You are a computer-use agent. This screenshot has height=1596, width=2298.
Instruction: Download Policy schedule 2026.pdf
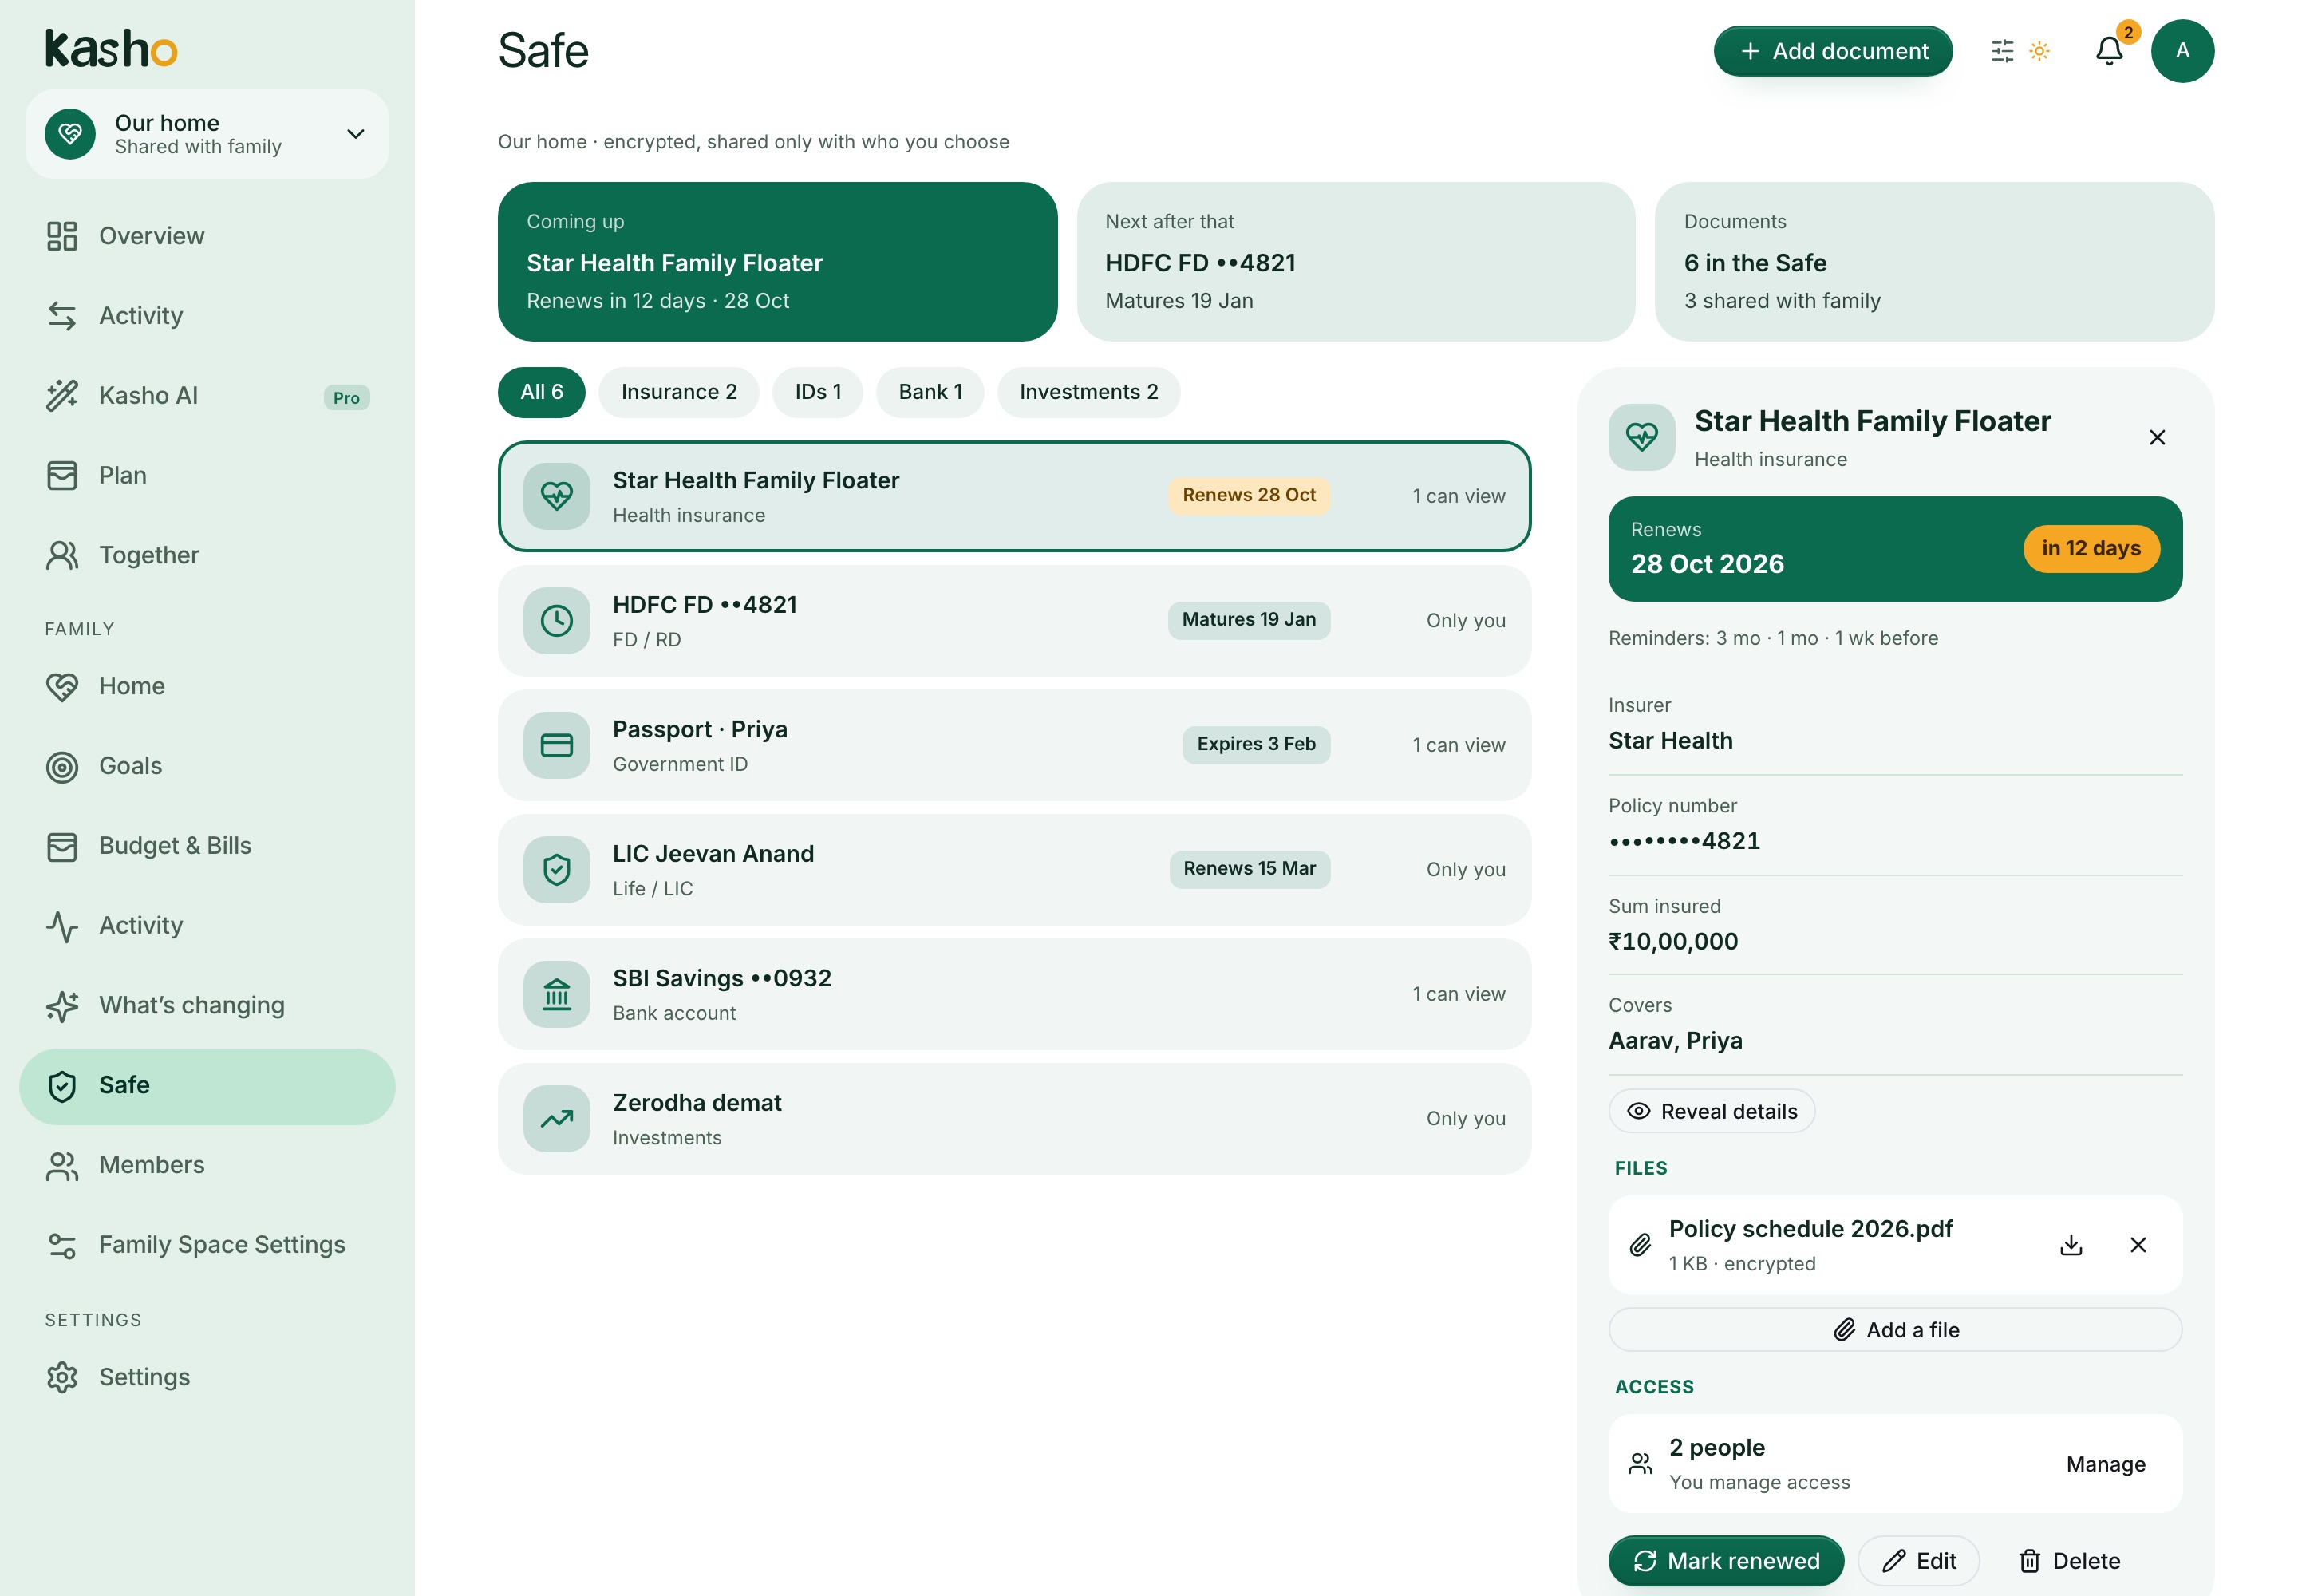(x=2071, y=1245)
